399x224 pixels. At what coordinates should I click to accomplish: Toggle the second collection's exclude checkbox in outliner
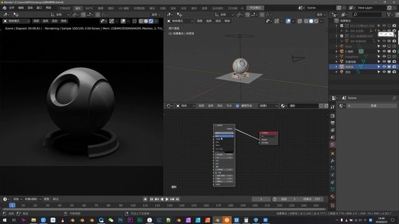(x=342, y=36)
